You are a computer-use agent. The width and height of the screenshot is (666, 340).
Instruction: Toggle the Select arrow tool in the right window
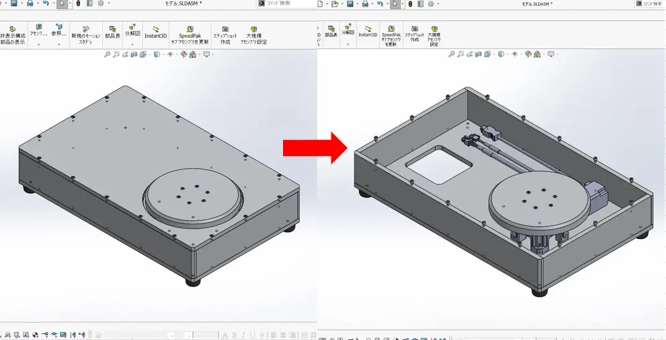(395, 4)
